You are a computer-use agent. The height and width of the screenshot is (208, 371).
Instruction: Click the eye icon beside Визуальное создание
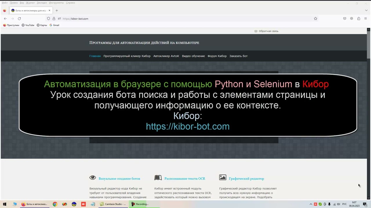(x=93, y=178)
